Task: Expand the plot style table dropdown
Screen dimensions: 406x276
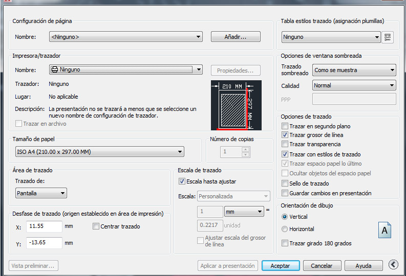Action: pos(331,37)
